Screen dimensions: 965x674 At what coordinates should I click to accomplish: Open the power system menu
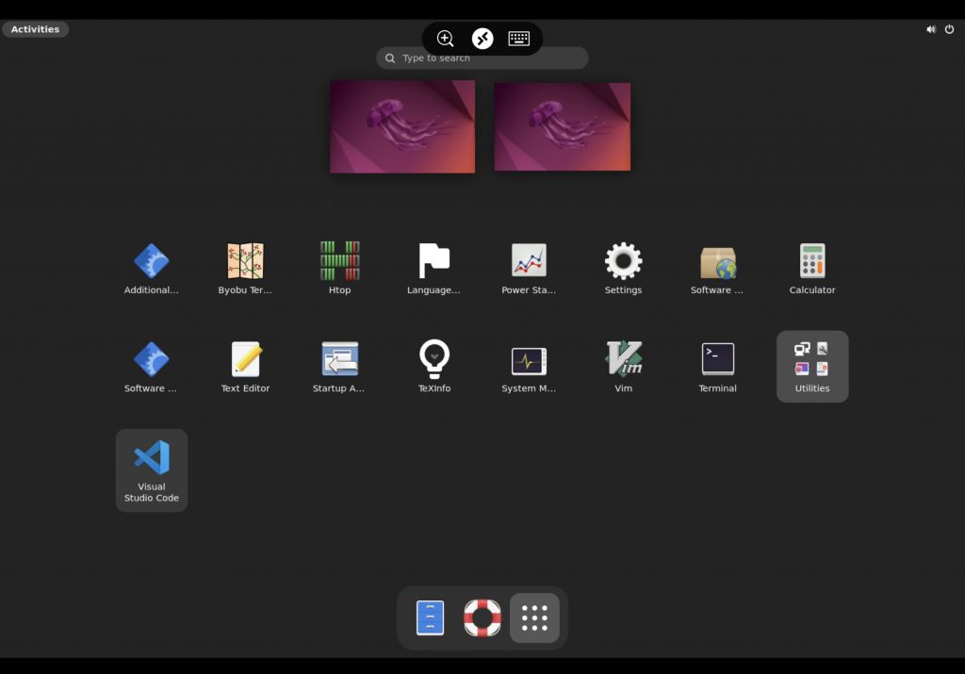click(949, 29)
